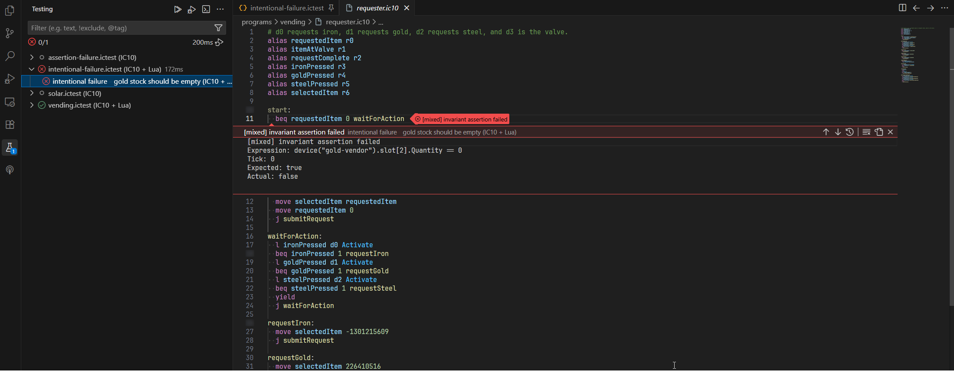This screenshot has width=954, height=377.
Task: Click the code minimap
Action: pyautogui.click(x=918, y=55)
